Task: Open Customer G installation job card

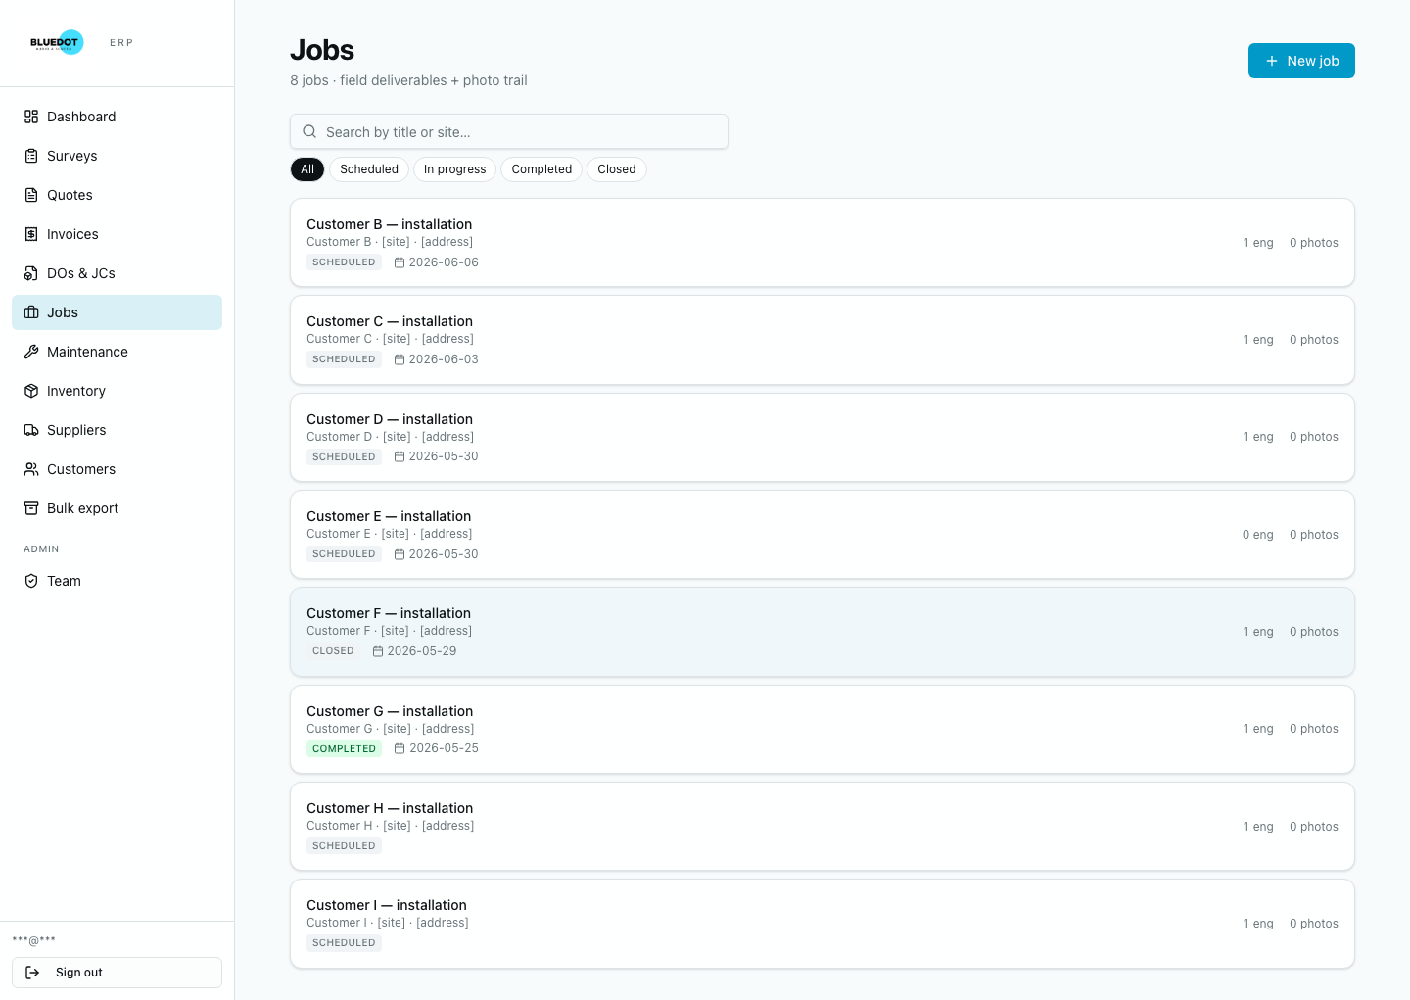Action: (822, 729)
